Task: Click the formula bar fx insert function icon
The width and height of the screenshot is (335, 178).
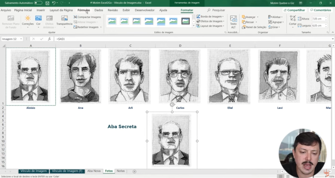Action: coord(49,39)
